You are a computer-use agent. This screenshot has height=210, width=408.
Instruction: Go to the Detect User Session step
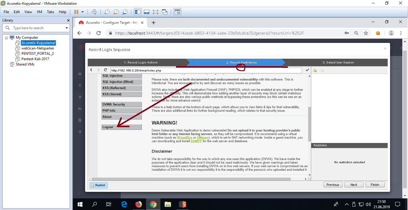point(338,63)
